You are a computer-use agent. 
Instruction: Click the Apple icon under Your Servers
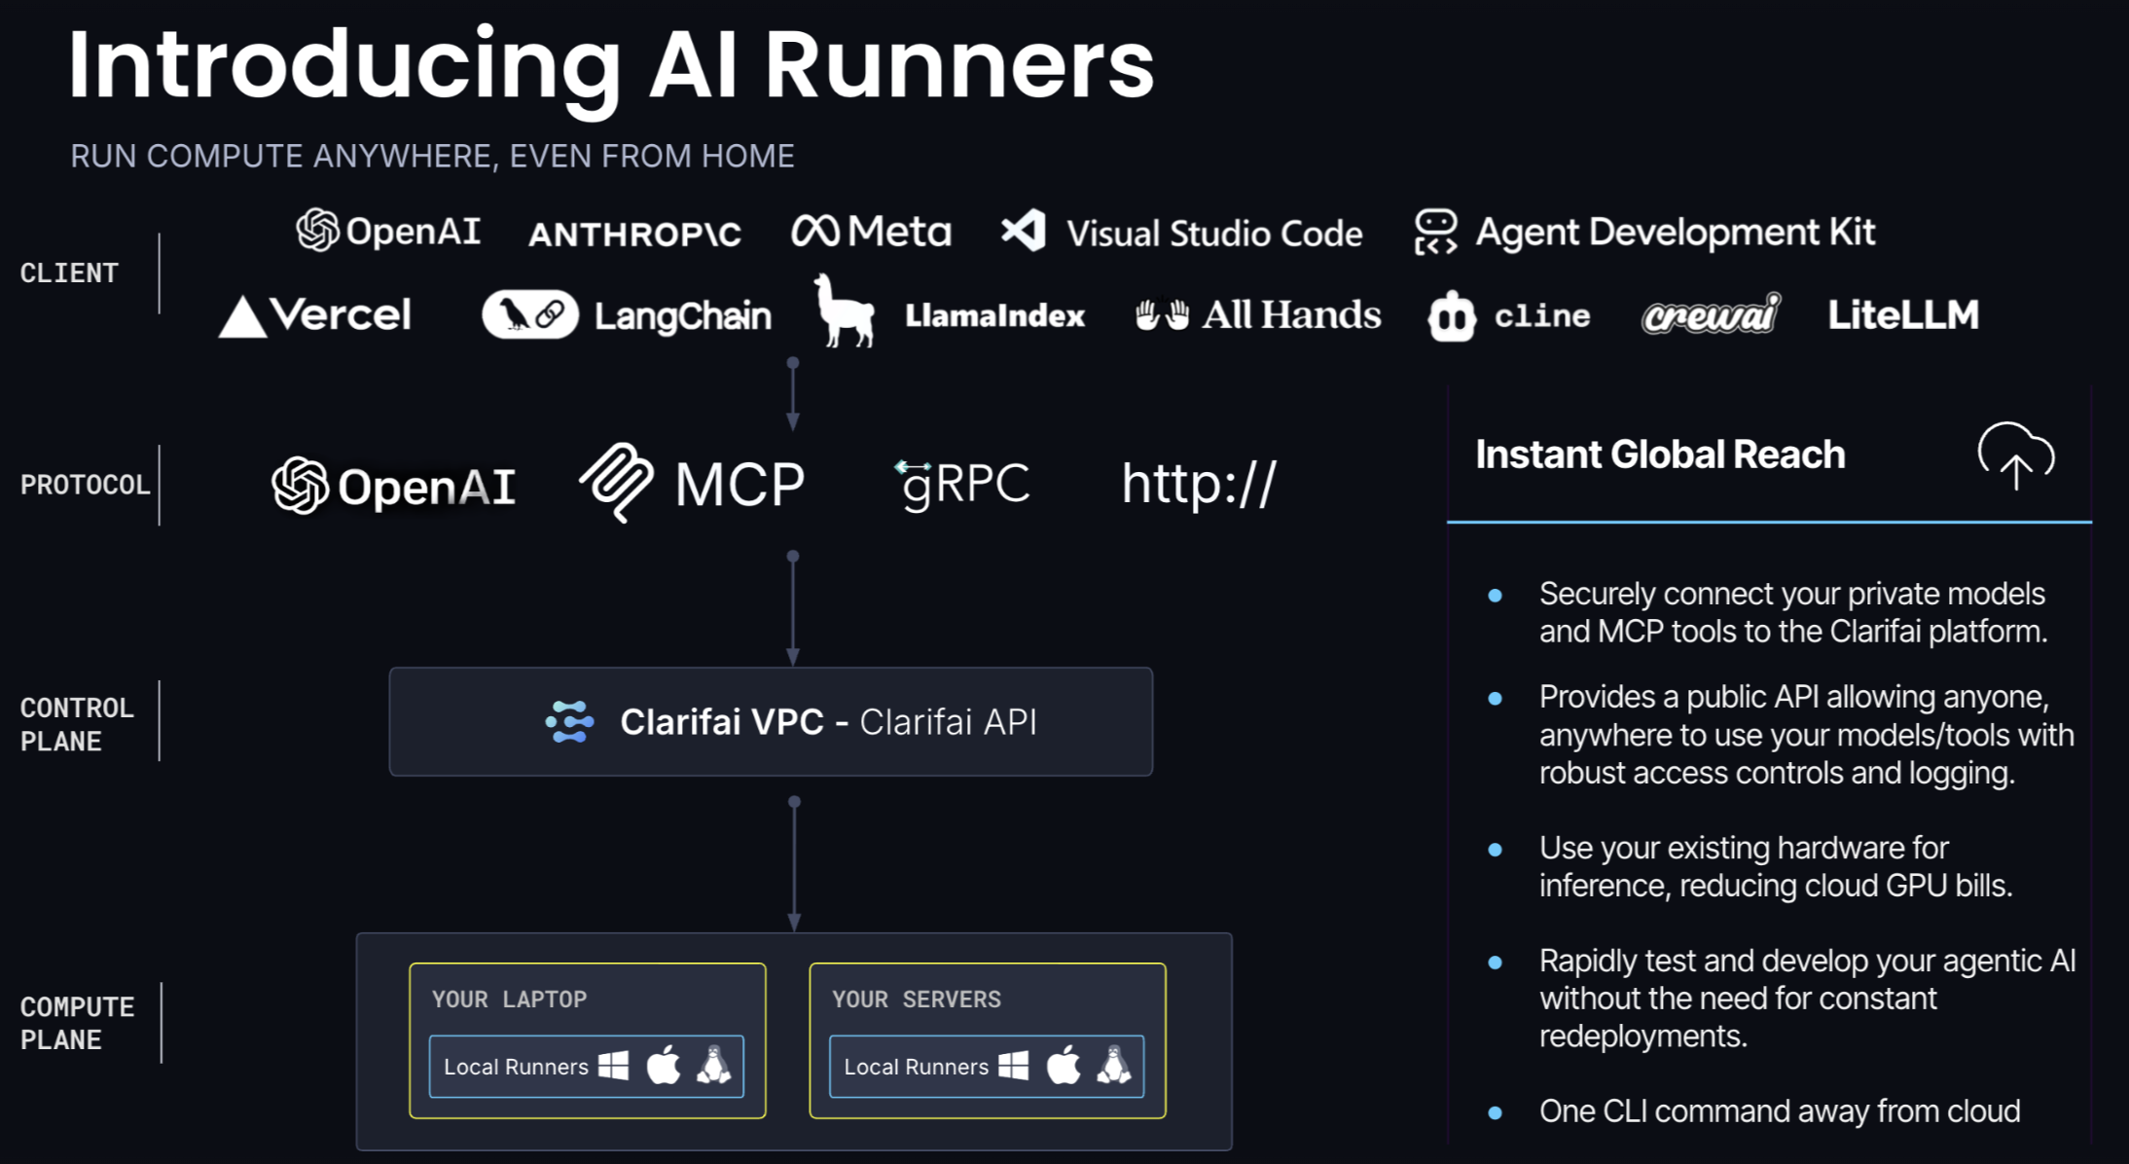pyautogui.click(x=1064, y=1065)
